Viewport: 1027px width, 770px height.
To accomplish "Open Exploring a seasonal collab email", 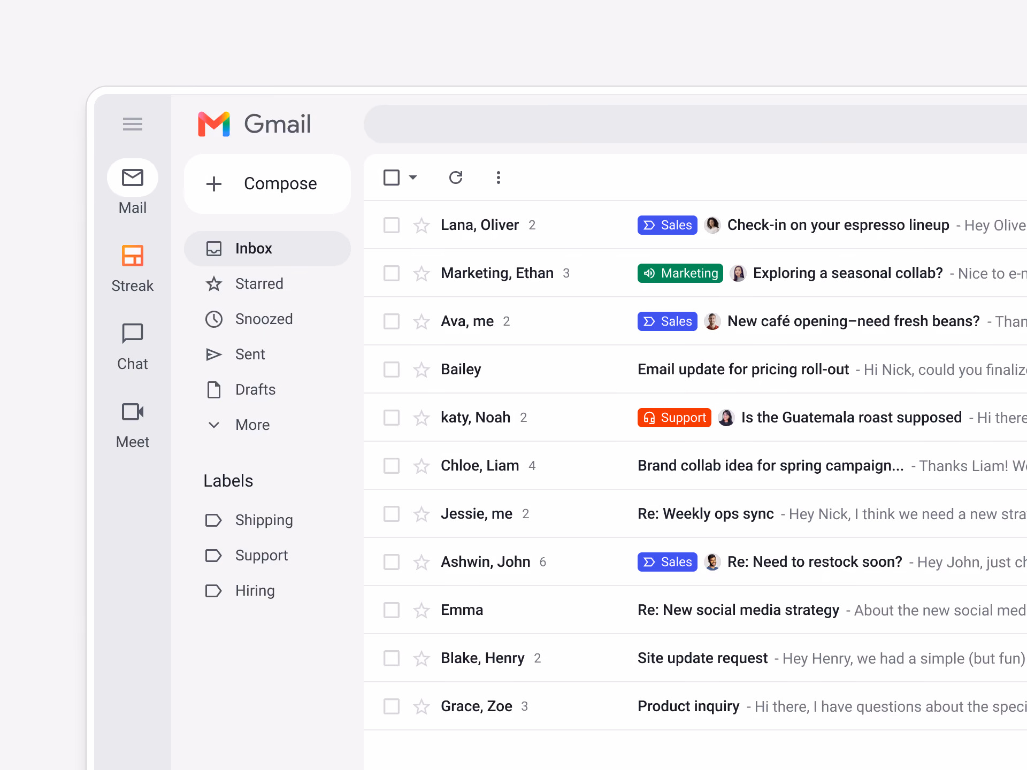I will pos(848,273).
